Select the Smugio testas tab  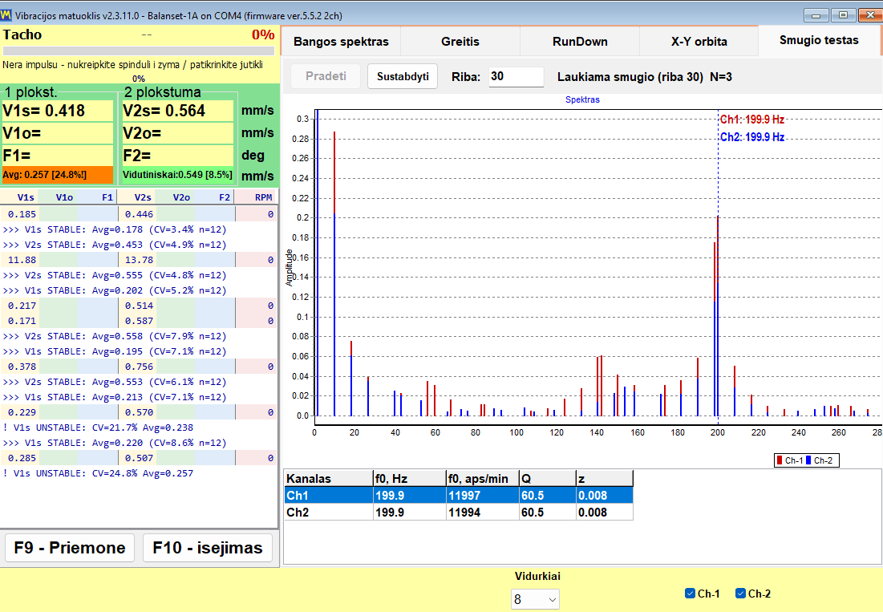tap(819, 41)
